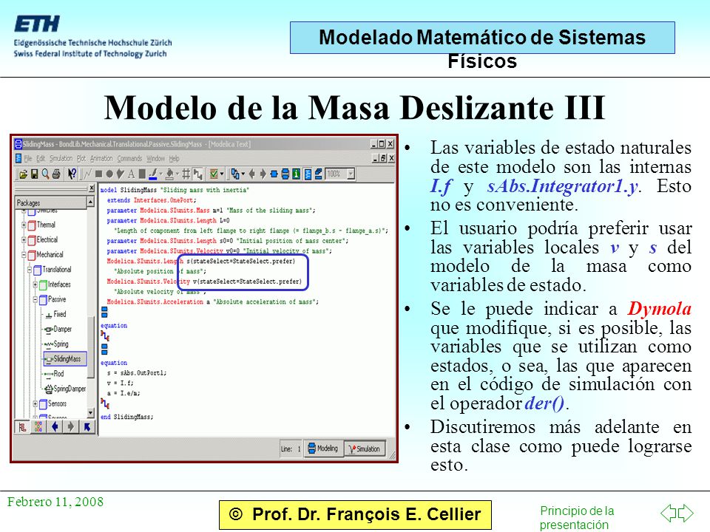710x532 pixels.
Task: Click 'Principio de la presentación' link
Action: coord(577,517)
